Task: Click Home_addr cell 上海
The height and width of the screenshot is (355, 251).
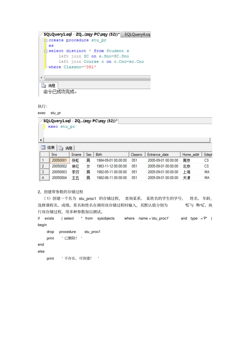Action: 191,172
